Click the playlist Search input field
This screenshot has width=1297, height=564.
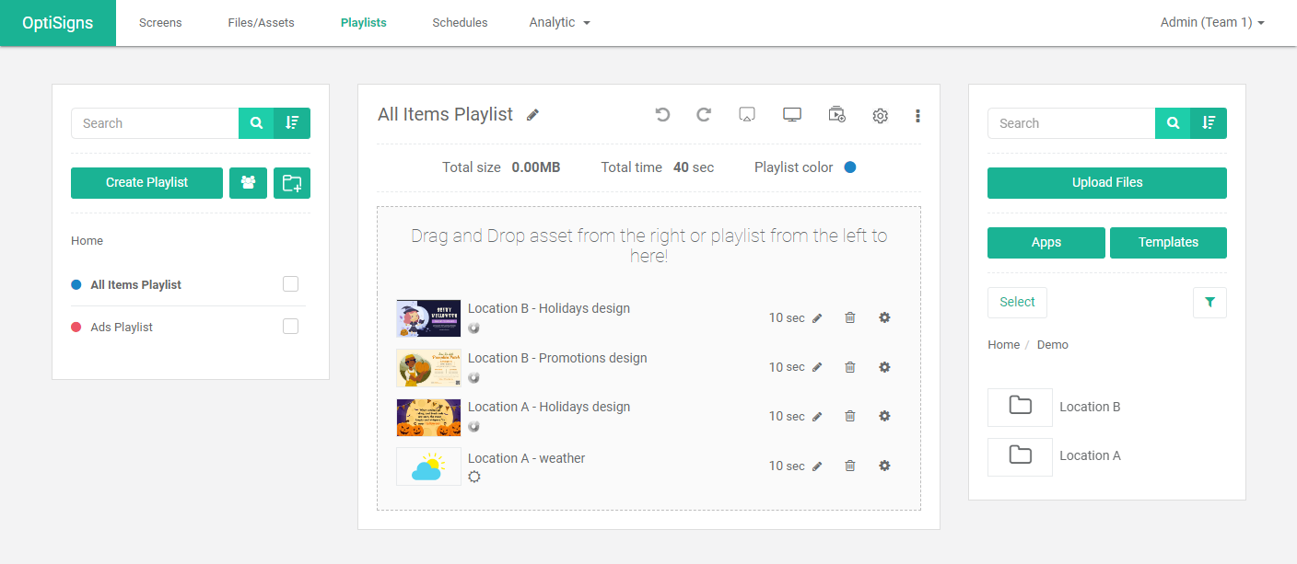[155, 123]
